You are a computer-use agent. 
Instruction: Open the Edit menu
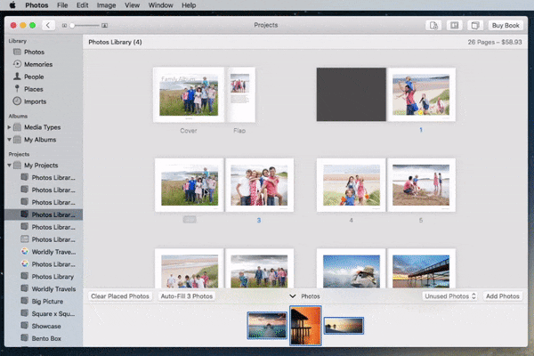pos(83,5)
